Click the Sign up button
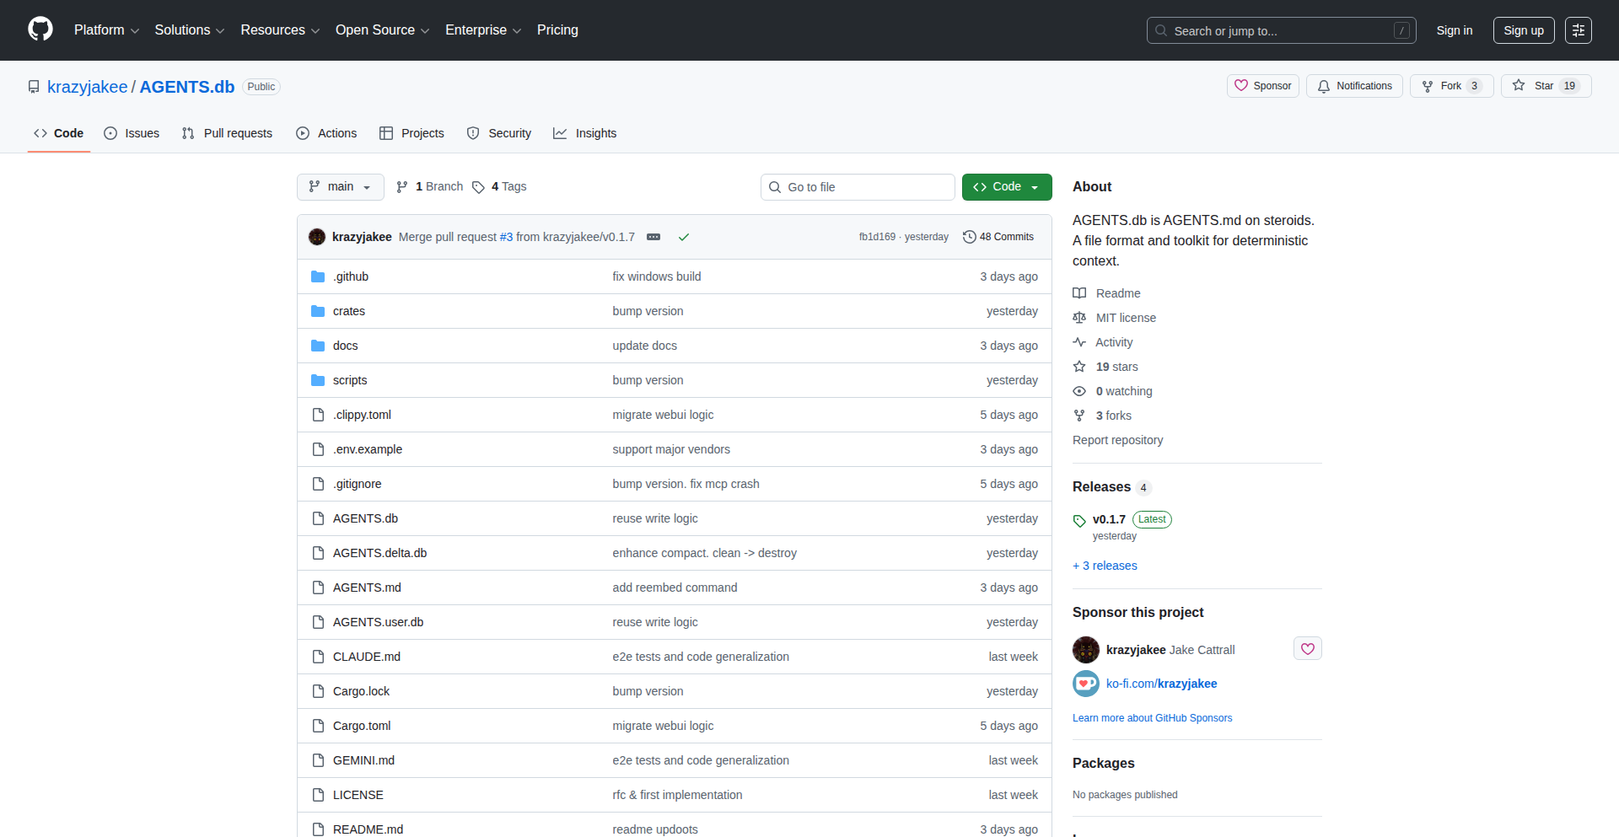This screenshot has width=1619, height=837. 1523,30
